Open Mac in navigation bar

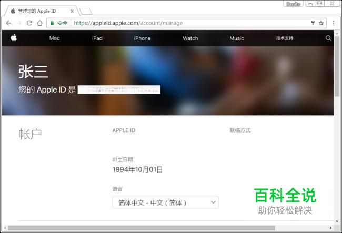coord(54,38)
